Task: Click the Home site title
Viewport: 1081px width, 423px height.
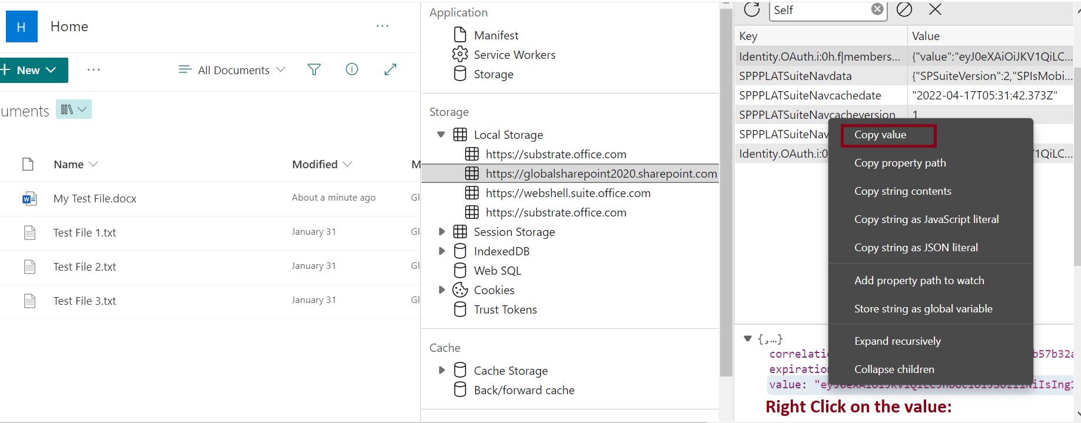Action: pyautogui.click(x=69, y=26)
